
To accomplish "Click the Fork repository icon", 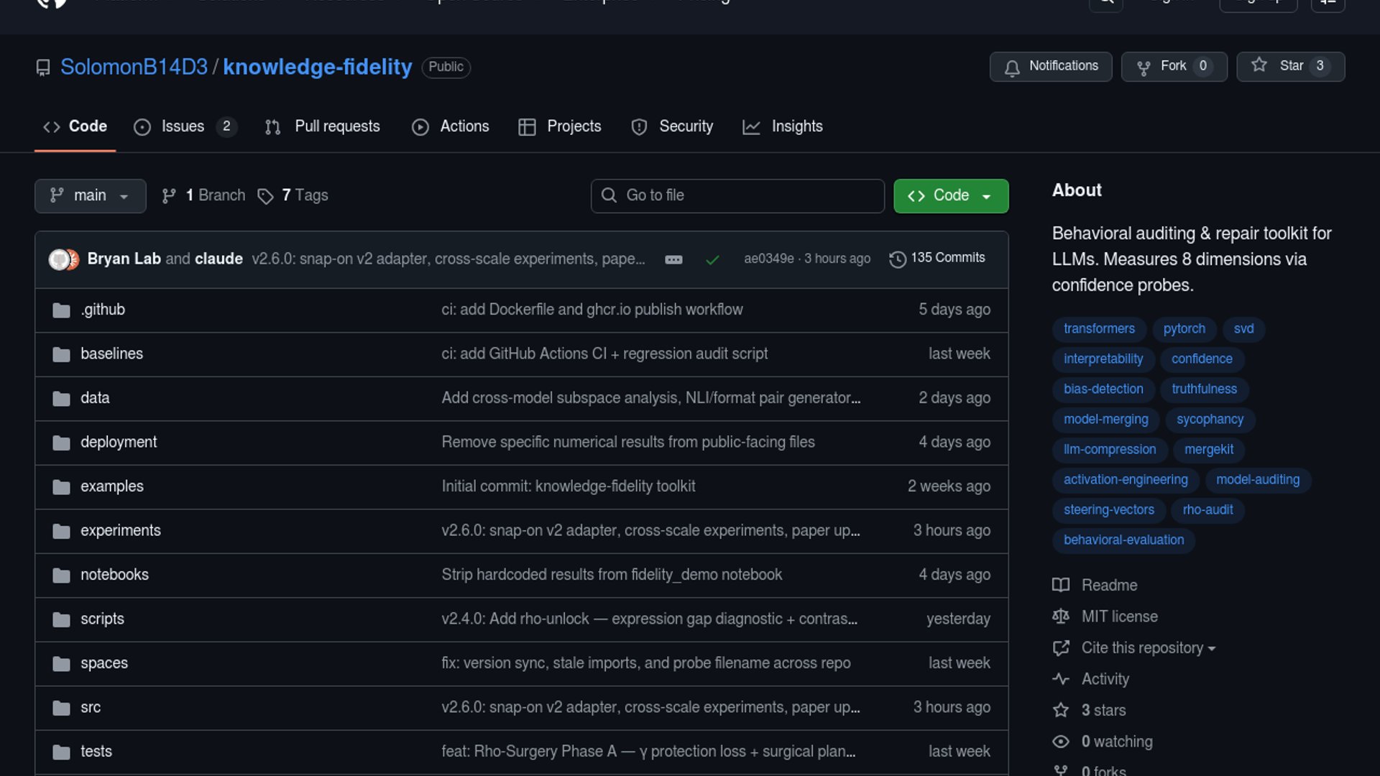I will click(1144, 68).
